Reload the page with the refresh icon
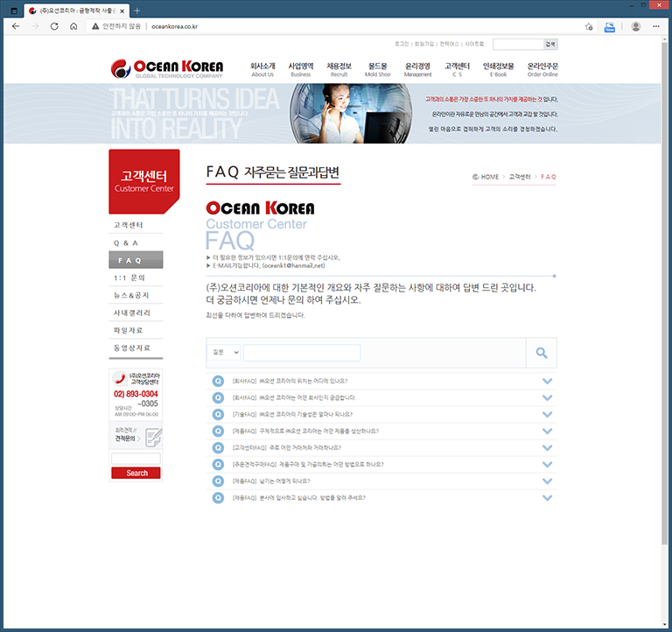 54,26
